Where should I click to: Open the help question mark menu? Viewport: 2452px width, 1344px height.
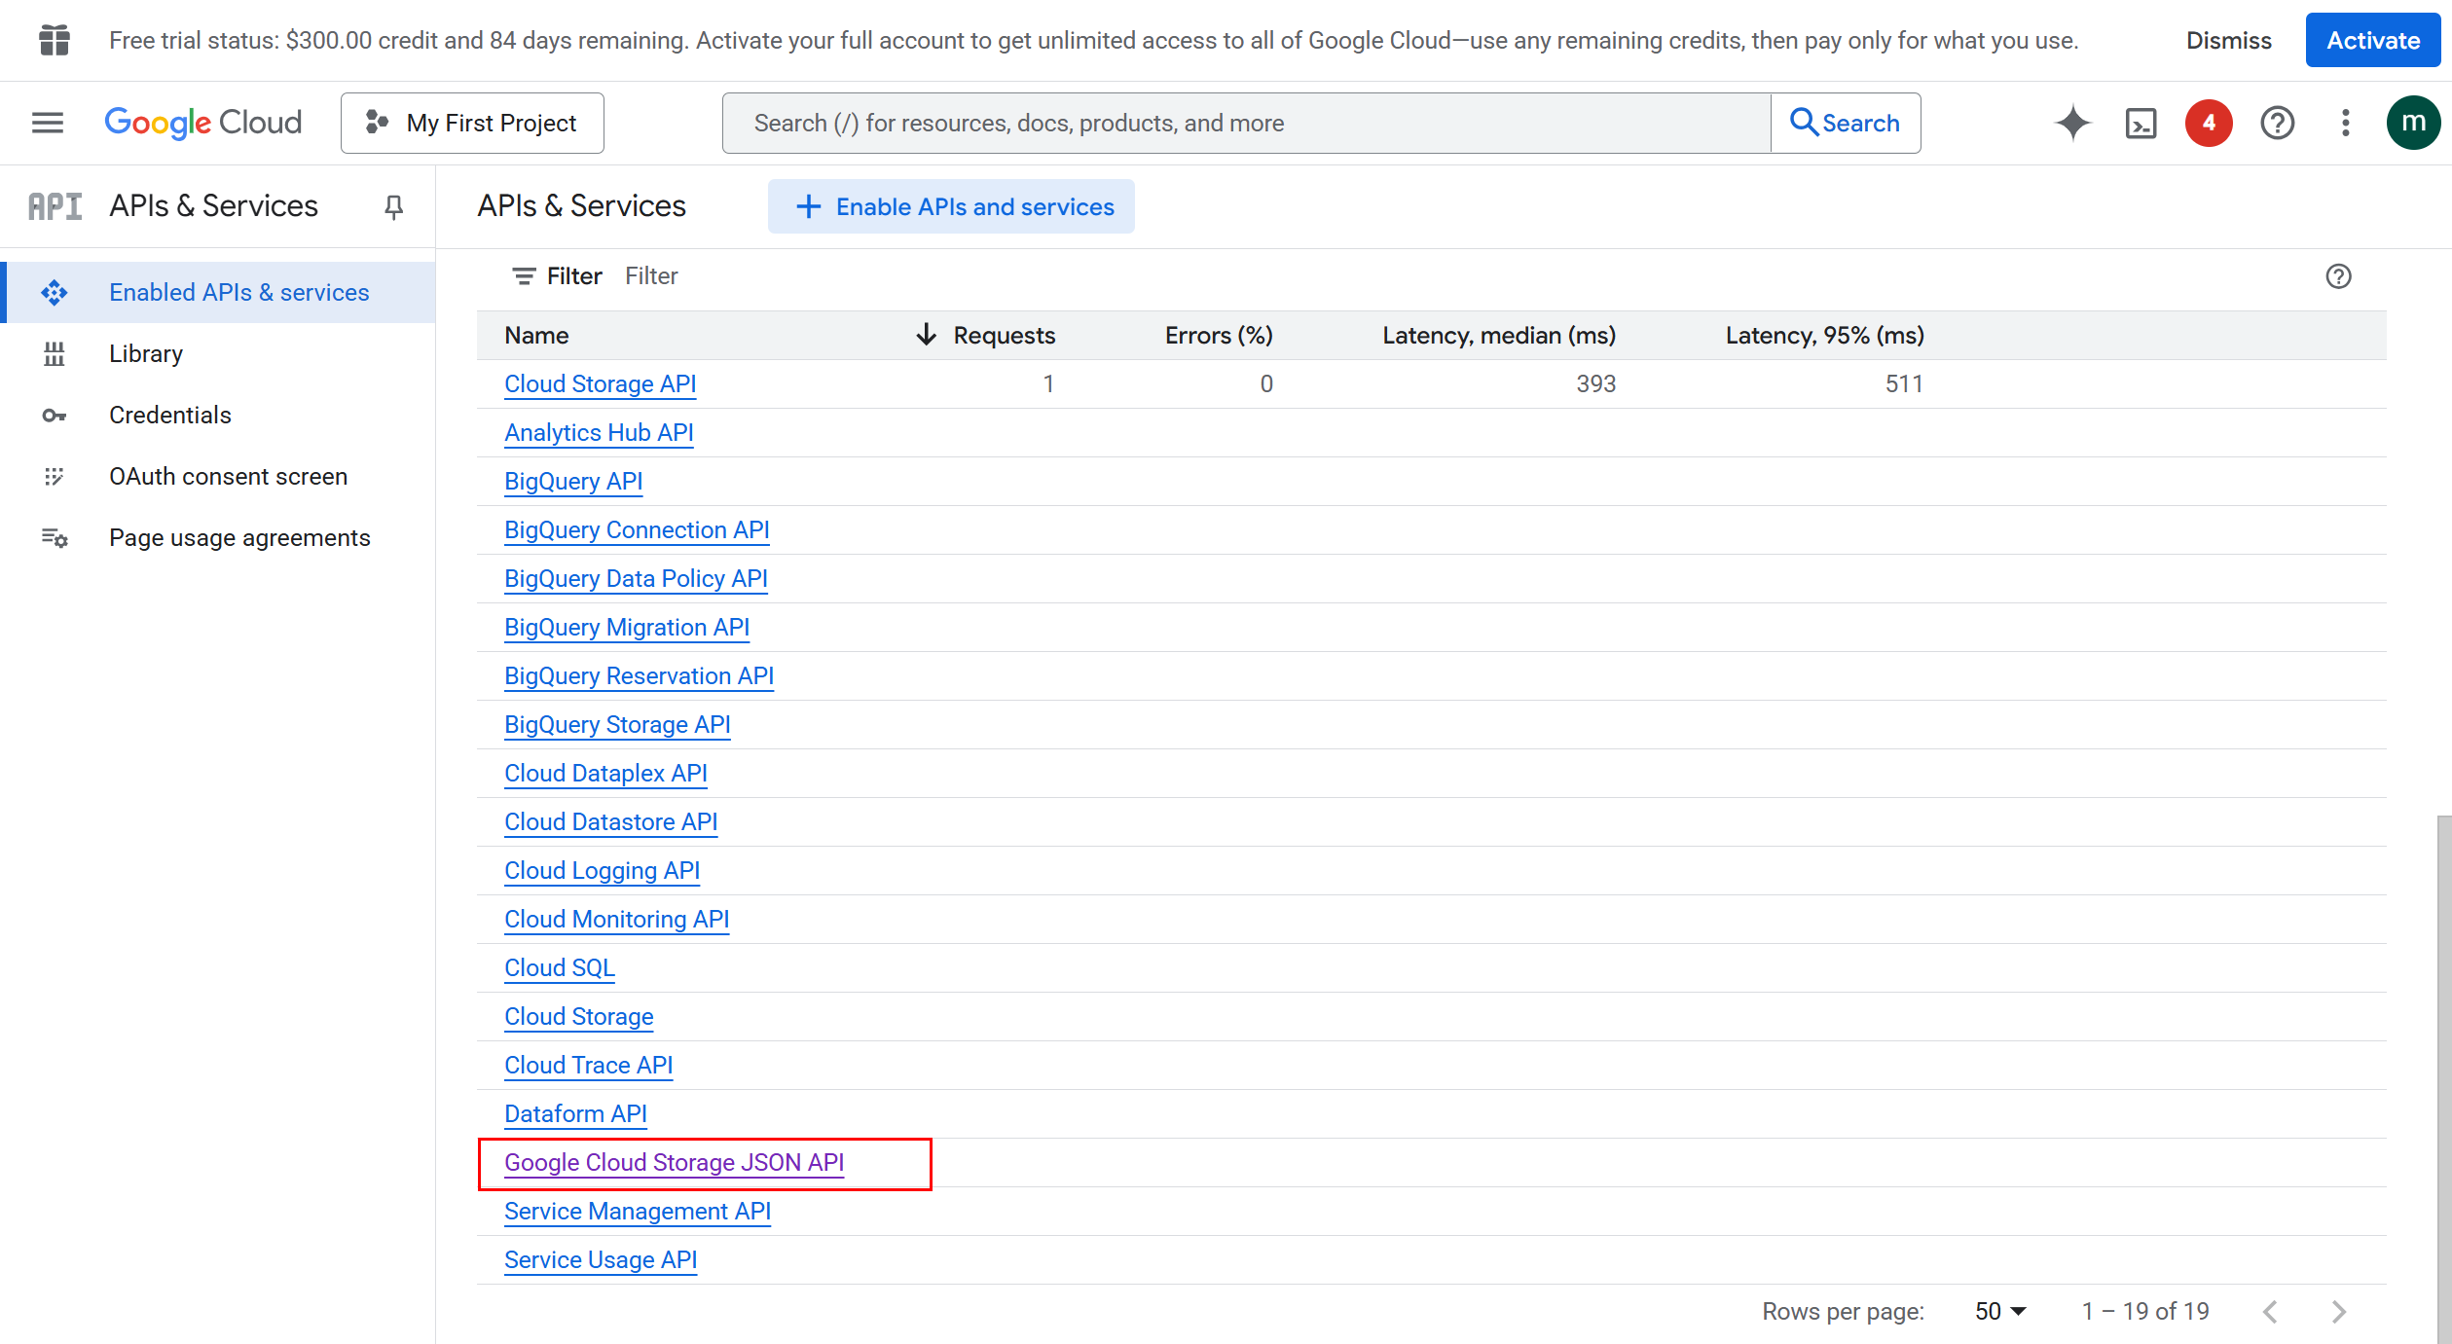tap(2277, 123)
